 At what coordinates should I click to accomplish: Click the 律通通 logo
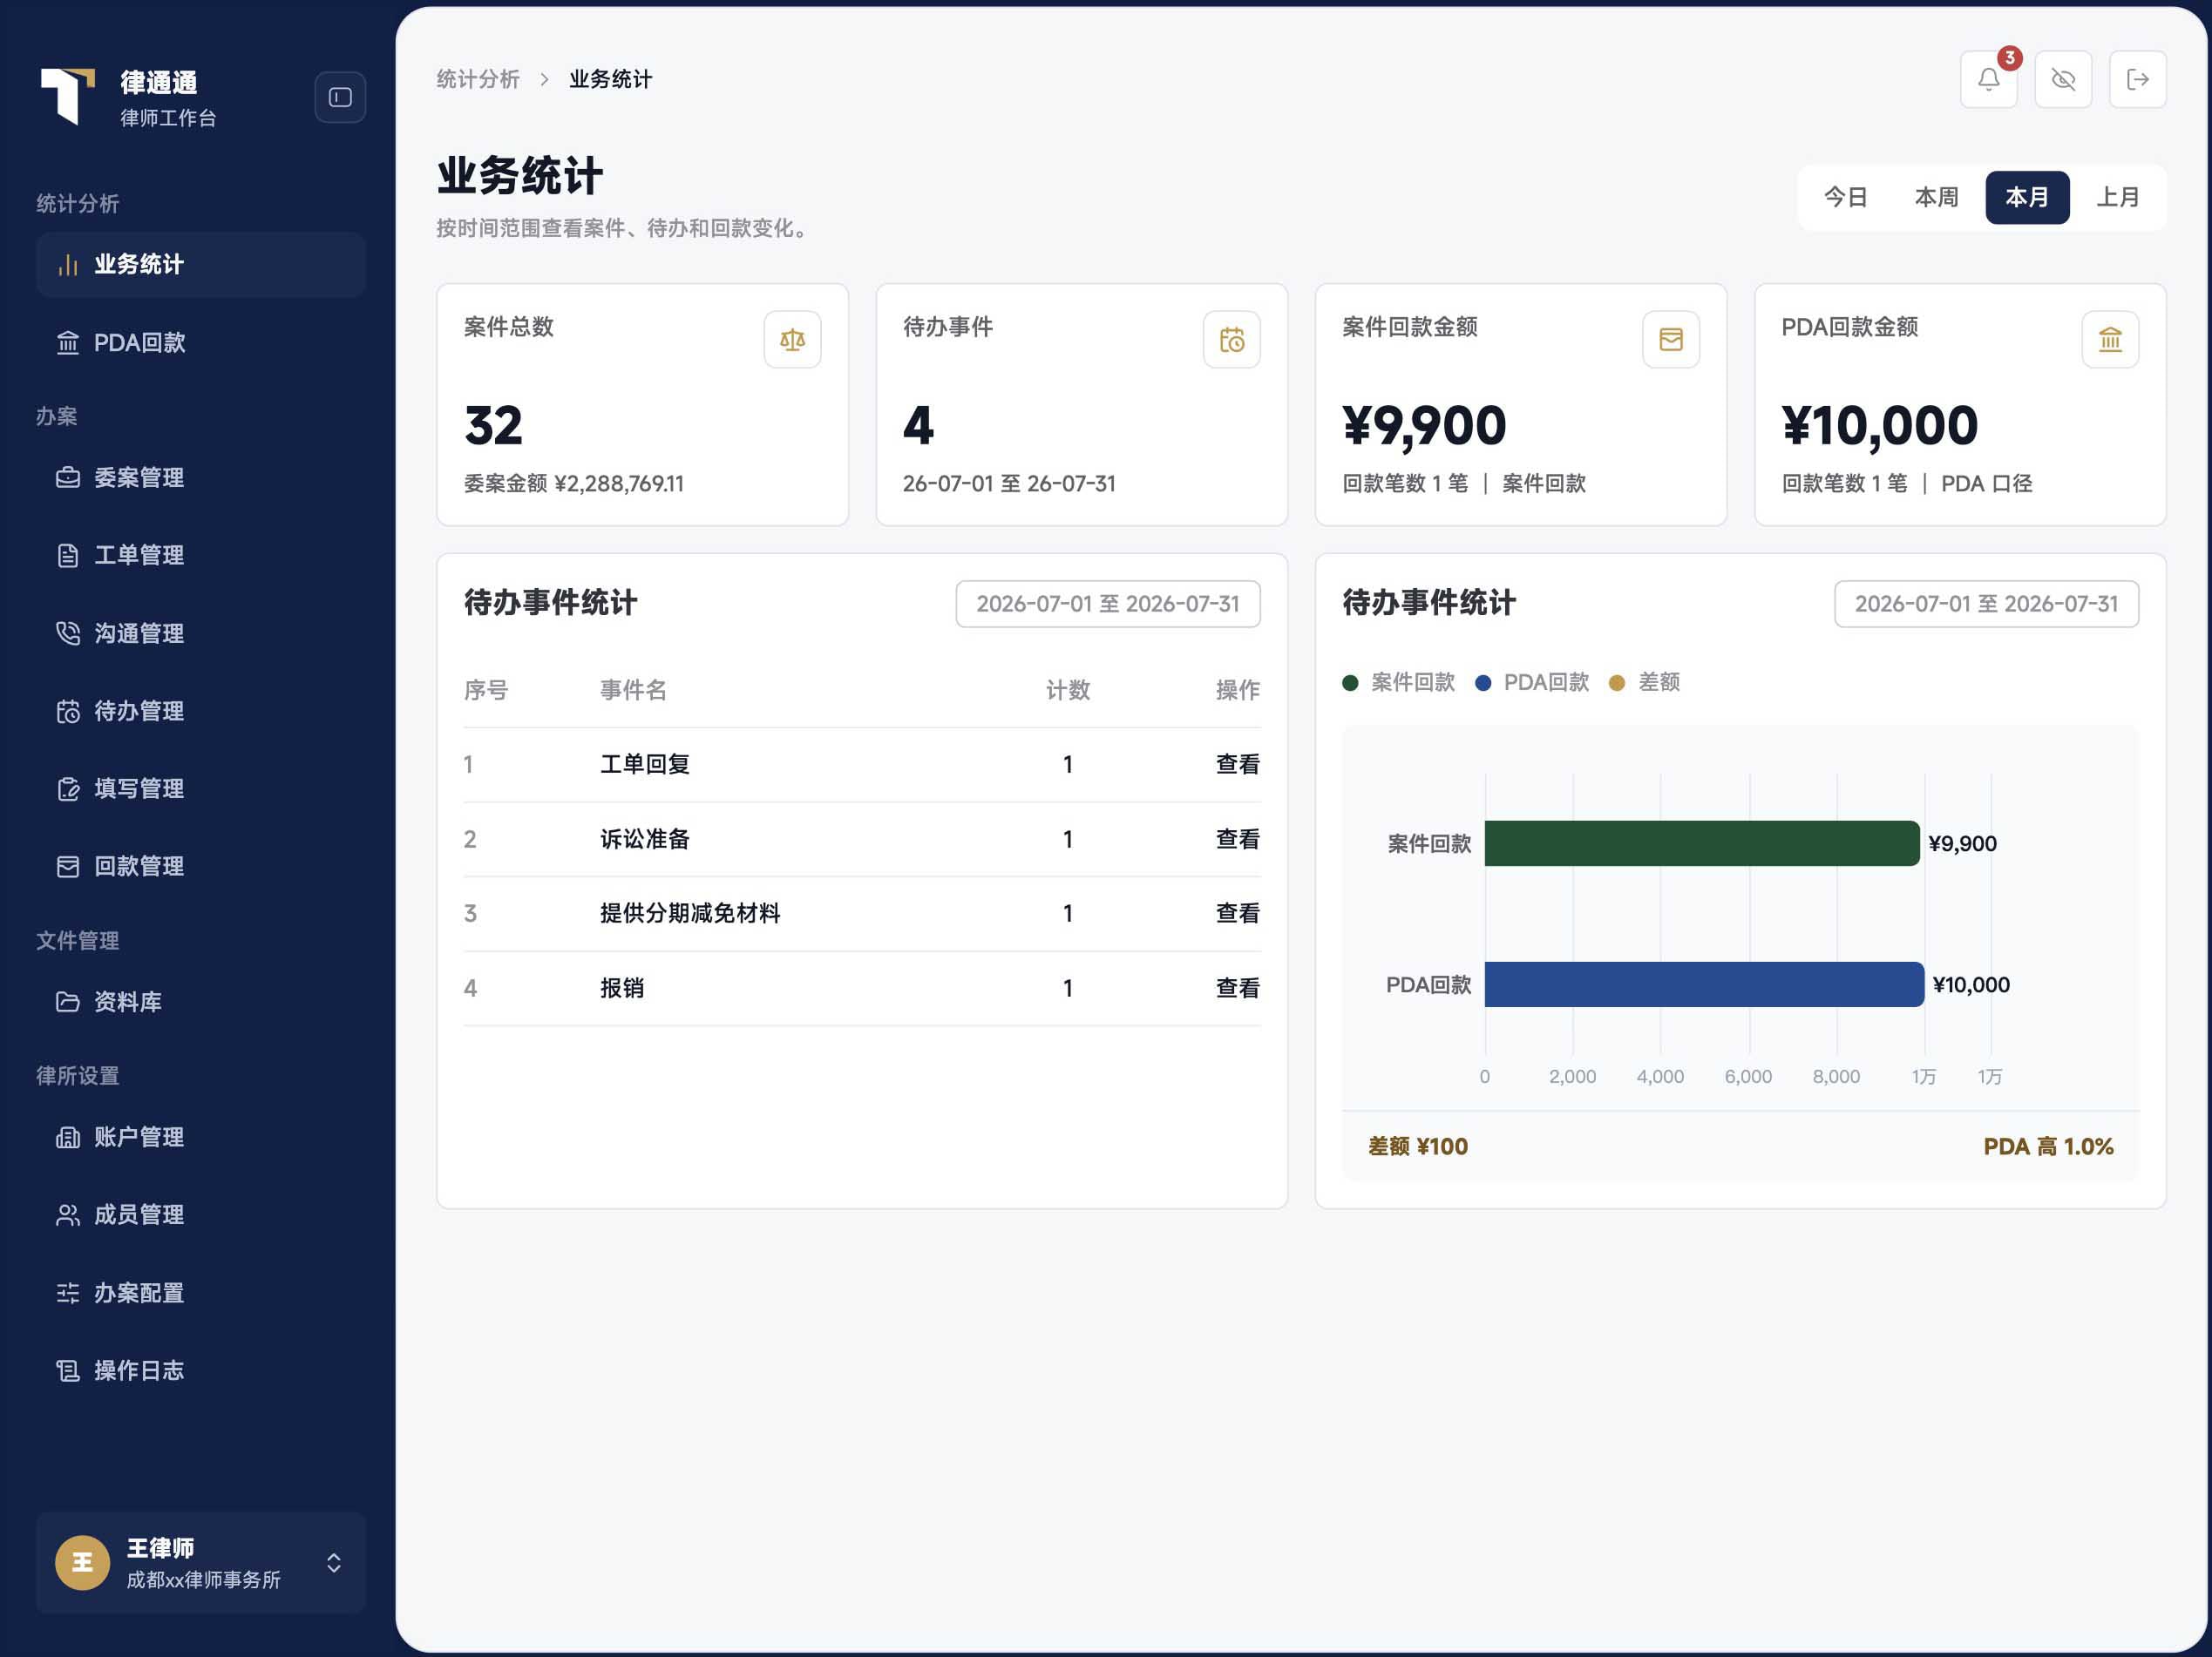[x=68, y=96]
